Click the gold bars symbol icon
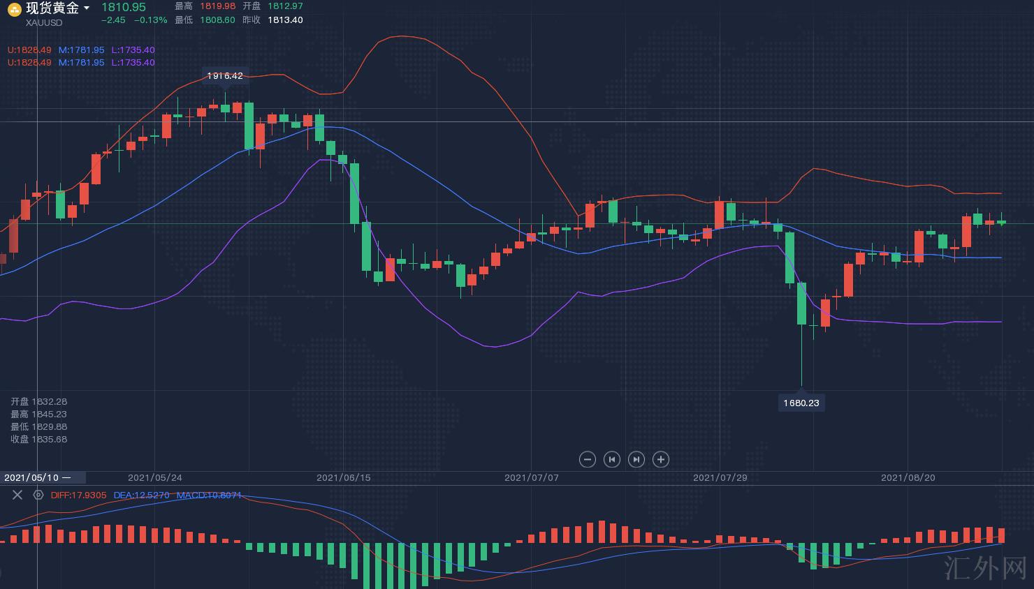This screenshot has width=1034, height=589. point(14,9)
